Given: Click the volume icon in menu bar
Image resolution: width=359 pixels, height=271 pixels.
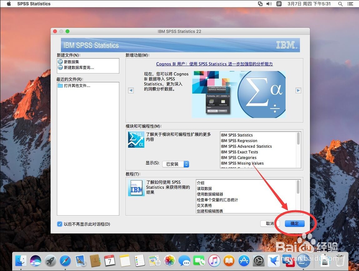Looking at the screenshot, I should tap(269, 4).
